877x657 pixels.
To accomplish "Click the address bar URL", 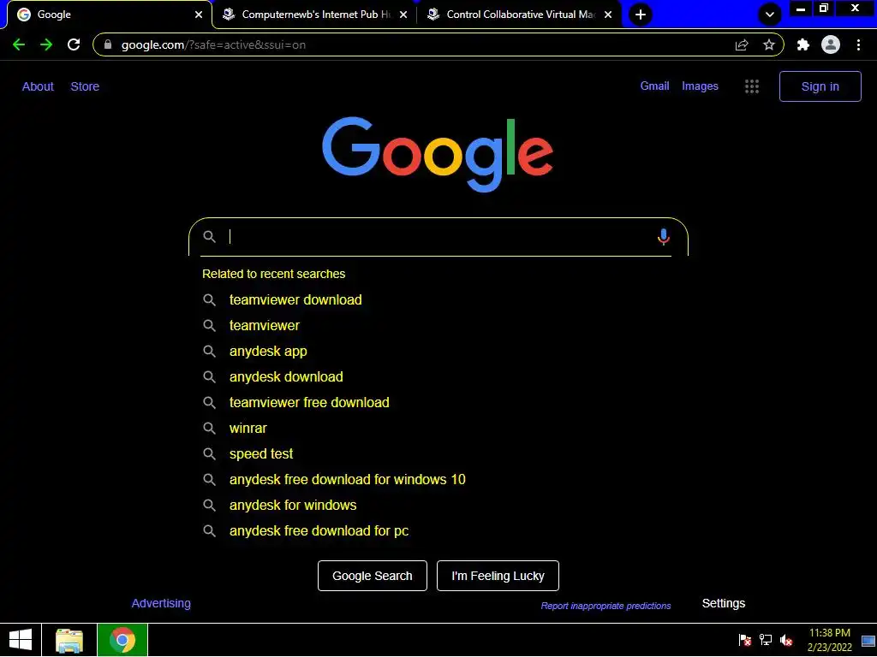I will pos(213,44).
